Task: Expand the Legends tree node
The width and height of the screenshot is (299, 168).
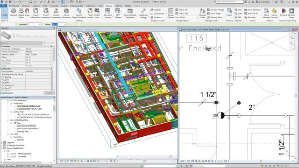Action: (x=2, y=143)
